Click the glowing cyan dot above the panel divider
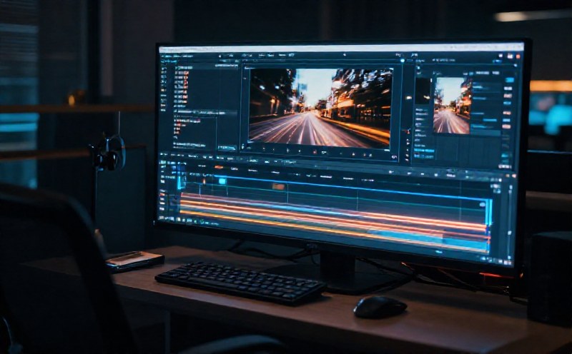This screenshot has height=354, width=572. [403, 61]
